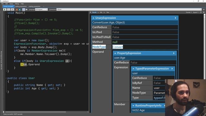This screenshot has width=206, height=116.
Task: Open the Help menu
Action: pyautogui.click(x=22, y=4)
